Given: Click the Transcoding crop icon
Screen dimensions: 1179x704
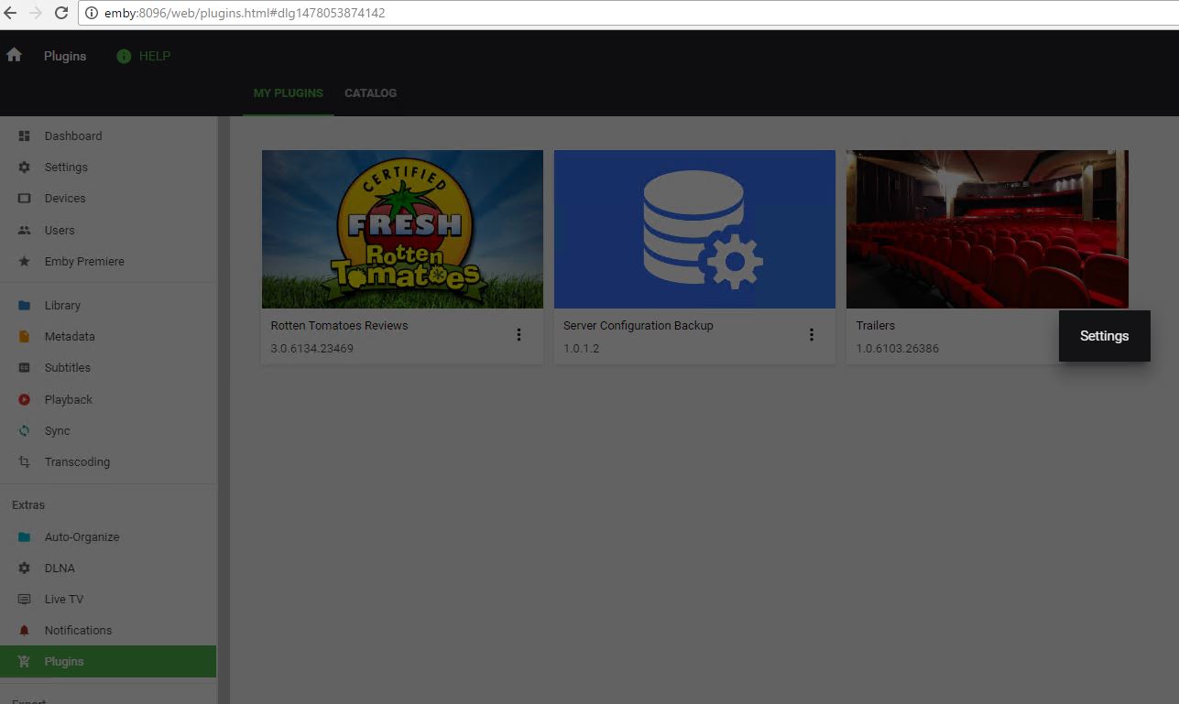Looking at the screenshot, I should (25, 462).
